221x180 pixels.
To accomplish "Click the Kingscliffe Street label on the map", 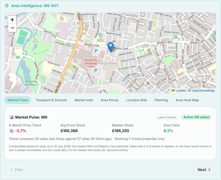I will tap(129, 77).
